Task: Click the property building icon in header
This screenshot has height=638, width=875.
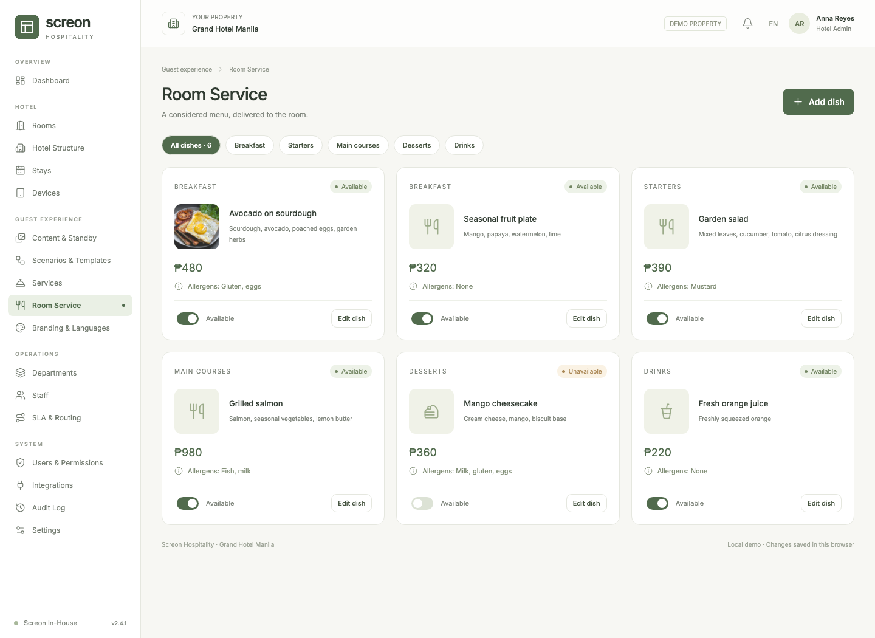Action: tap(173, 24)
